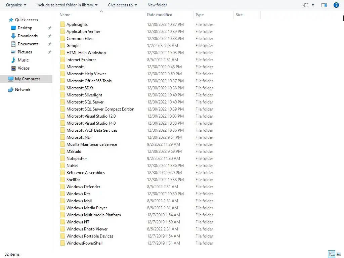Select Windows Multimedia Platform folder name
The height and width of the screenshot is (258, 344).
click(x=94, y=215)
